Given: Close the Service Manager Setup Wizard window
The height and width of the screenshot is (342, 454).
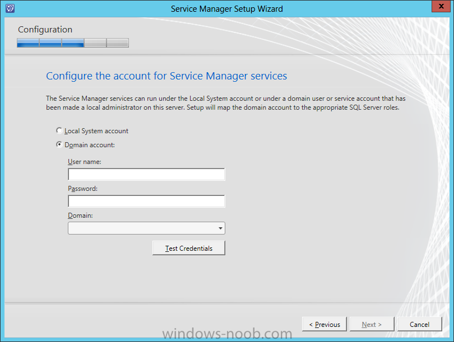Looking at the screenshot, I should tap(441, 6).
